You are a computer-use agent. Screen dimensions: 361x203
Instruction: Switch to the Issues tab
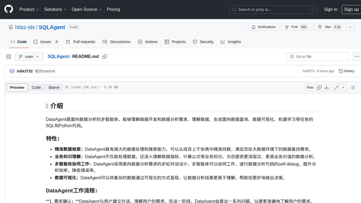(46, 42)
